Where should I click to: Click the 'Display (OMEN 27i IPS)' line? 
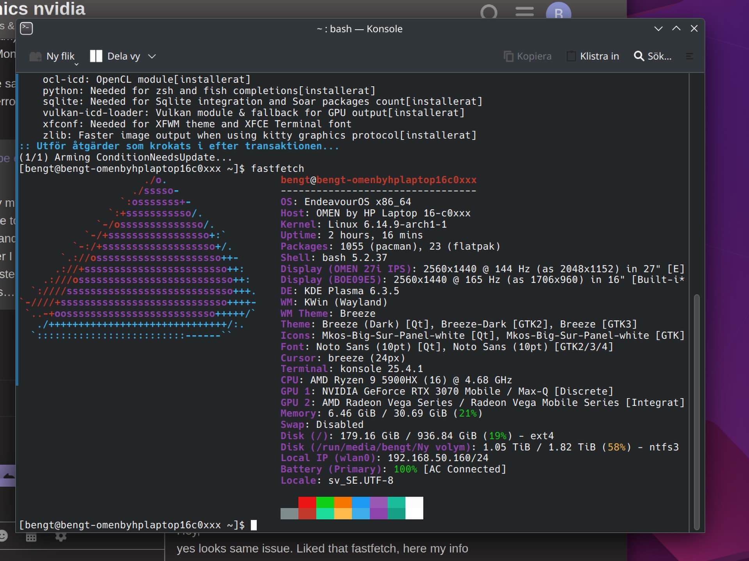[x=483, y=269]
